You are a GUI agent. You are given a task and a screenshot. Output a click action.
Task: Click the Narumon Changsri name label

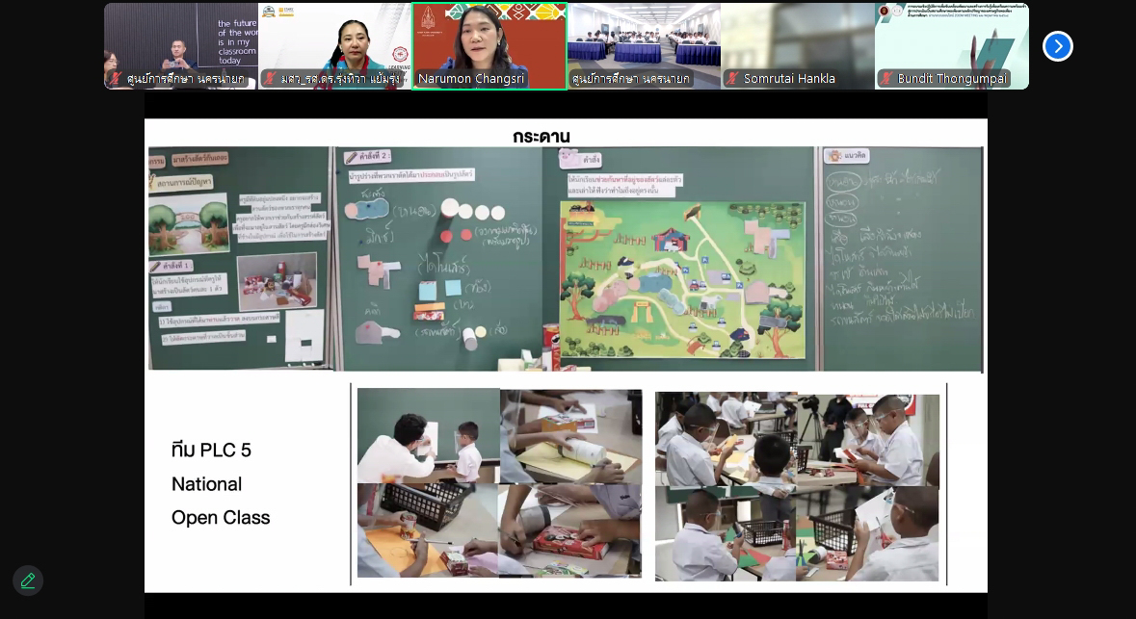(x=471, y=79)
